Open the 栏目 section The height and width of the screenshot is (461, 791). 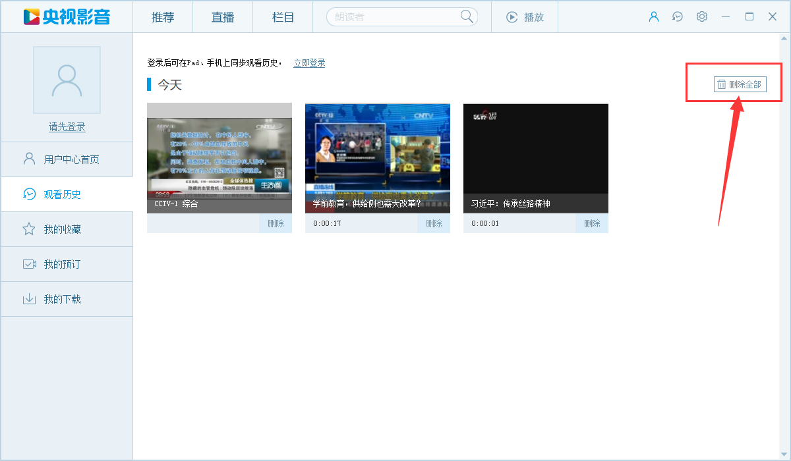coord(282,17)
